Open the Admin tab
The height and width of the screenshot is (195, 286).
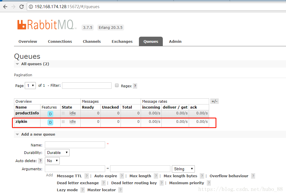(x=175, y=41)
